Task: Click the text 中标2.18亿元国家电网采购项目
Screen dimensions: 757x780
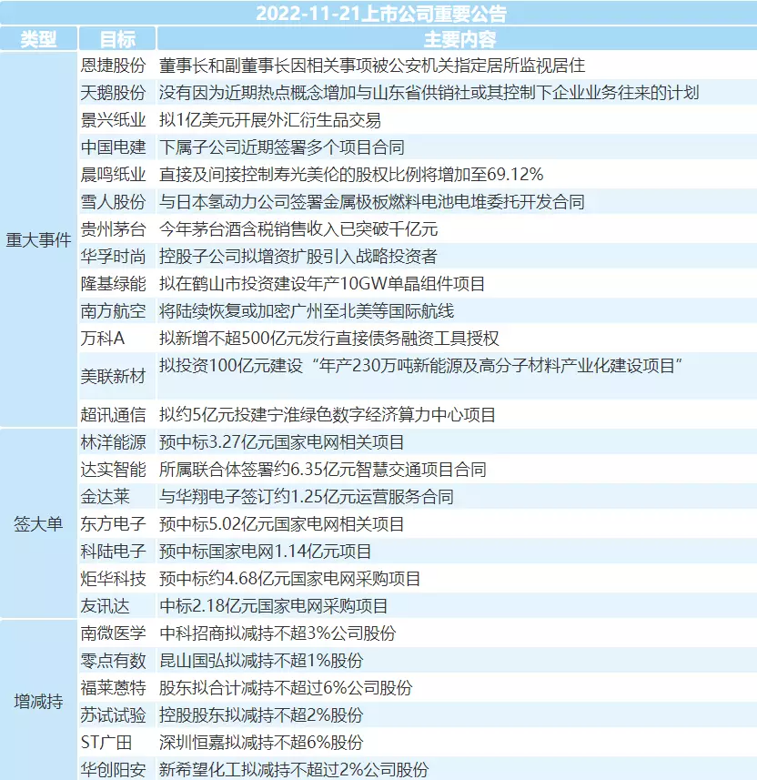Action: coord(274,606)
